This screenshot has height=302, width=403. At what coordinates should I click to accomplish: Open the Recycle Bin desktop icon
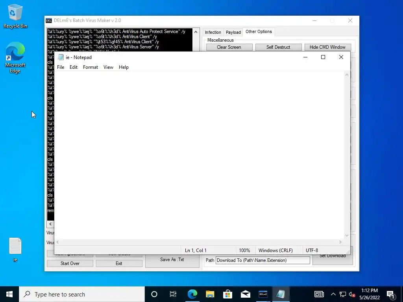pyautogui.click(x=15, y=16)
